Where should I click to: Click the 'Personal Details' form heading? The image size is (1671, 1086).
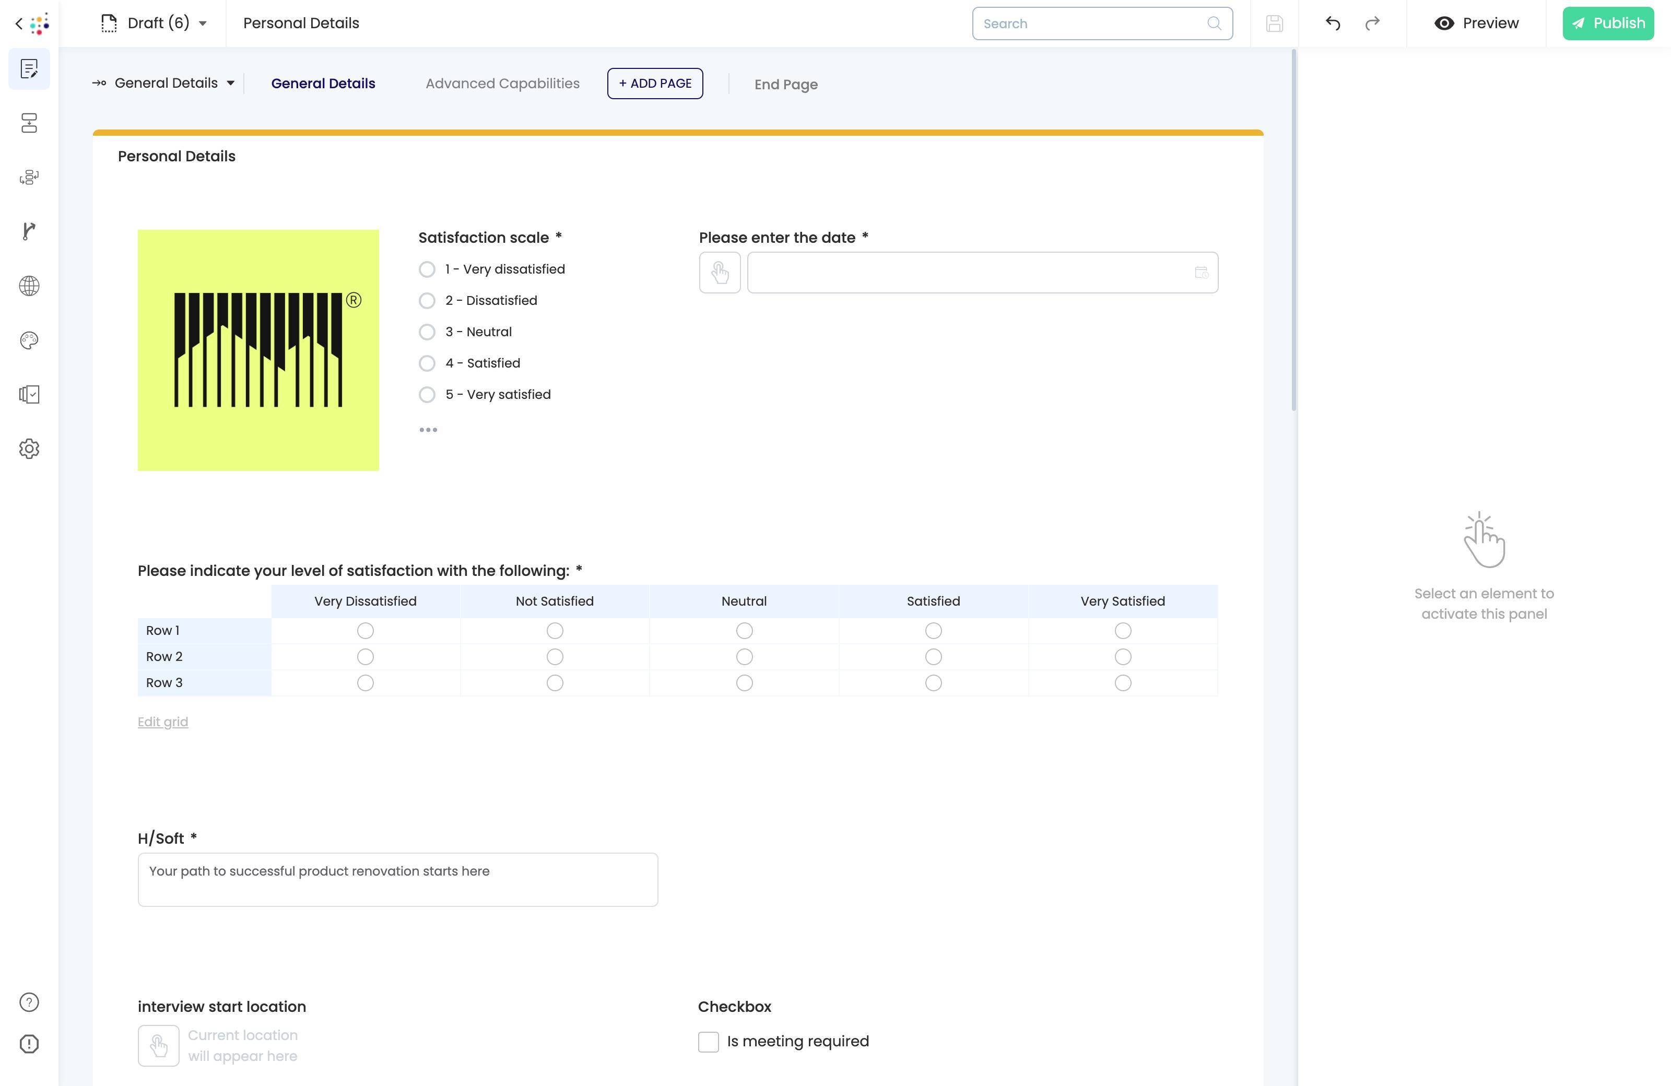click(177, 157)
